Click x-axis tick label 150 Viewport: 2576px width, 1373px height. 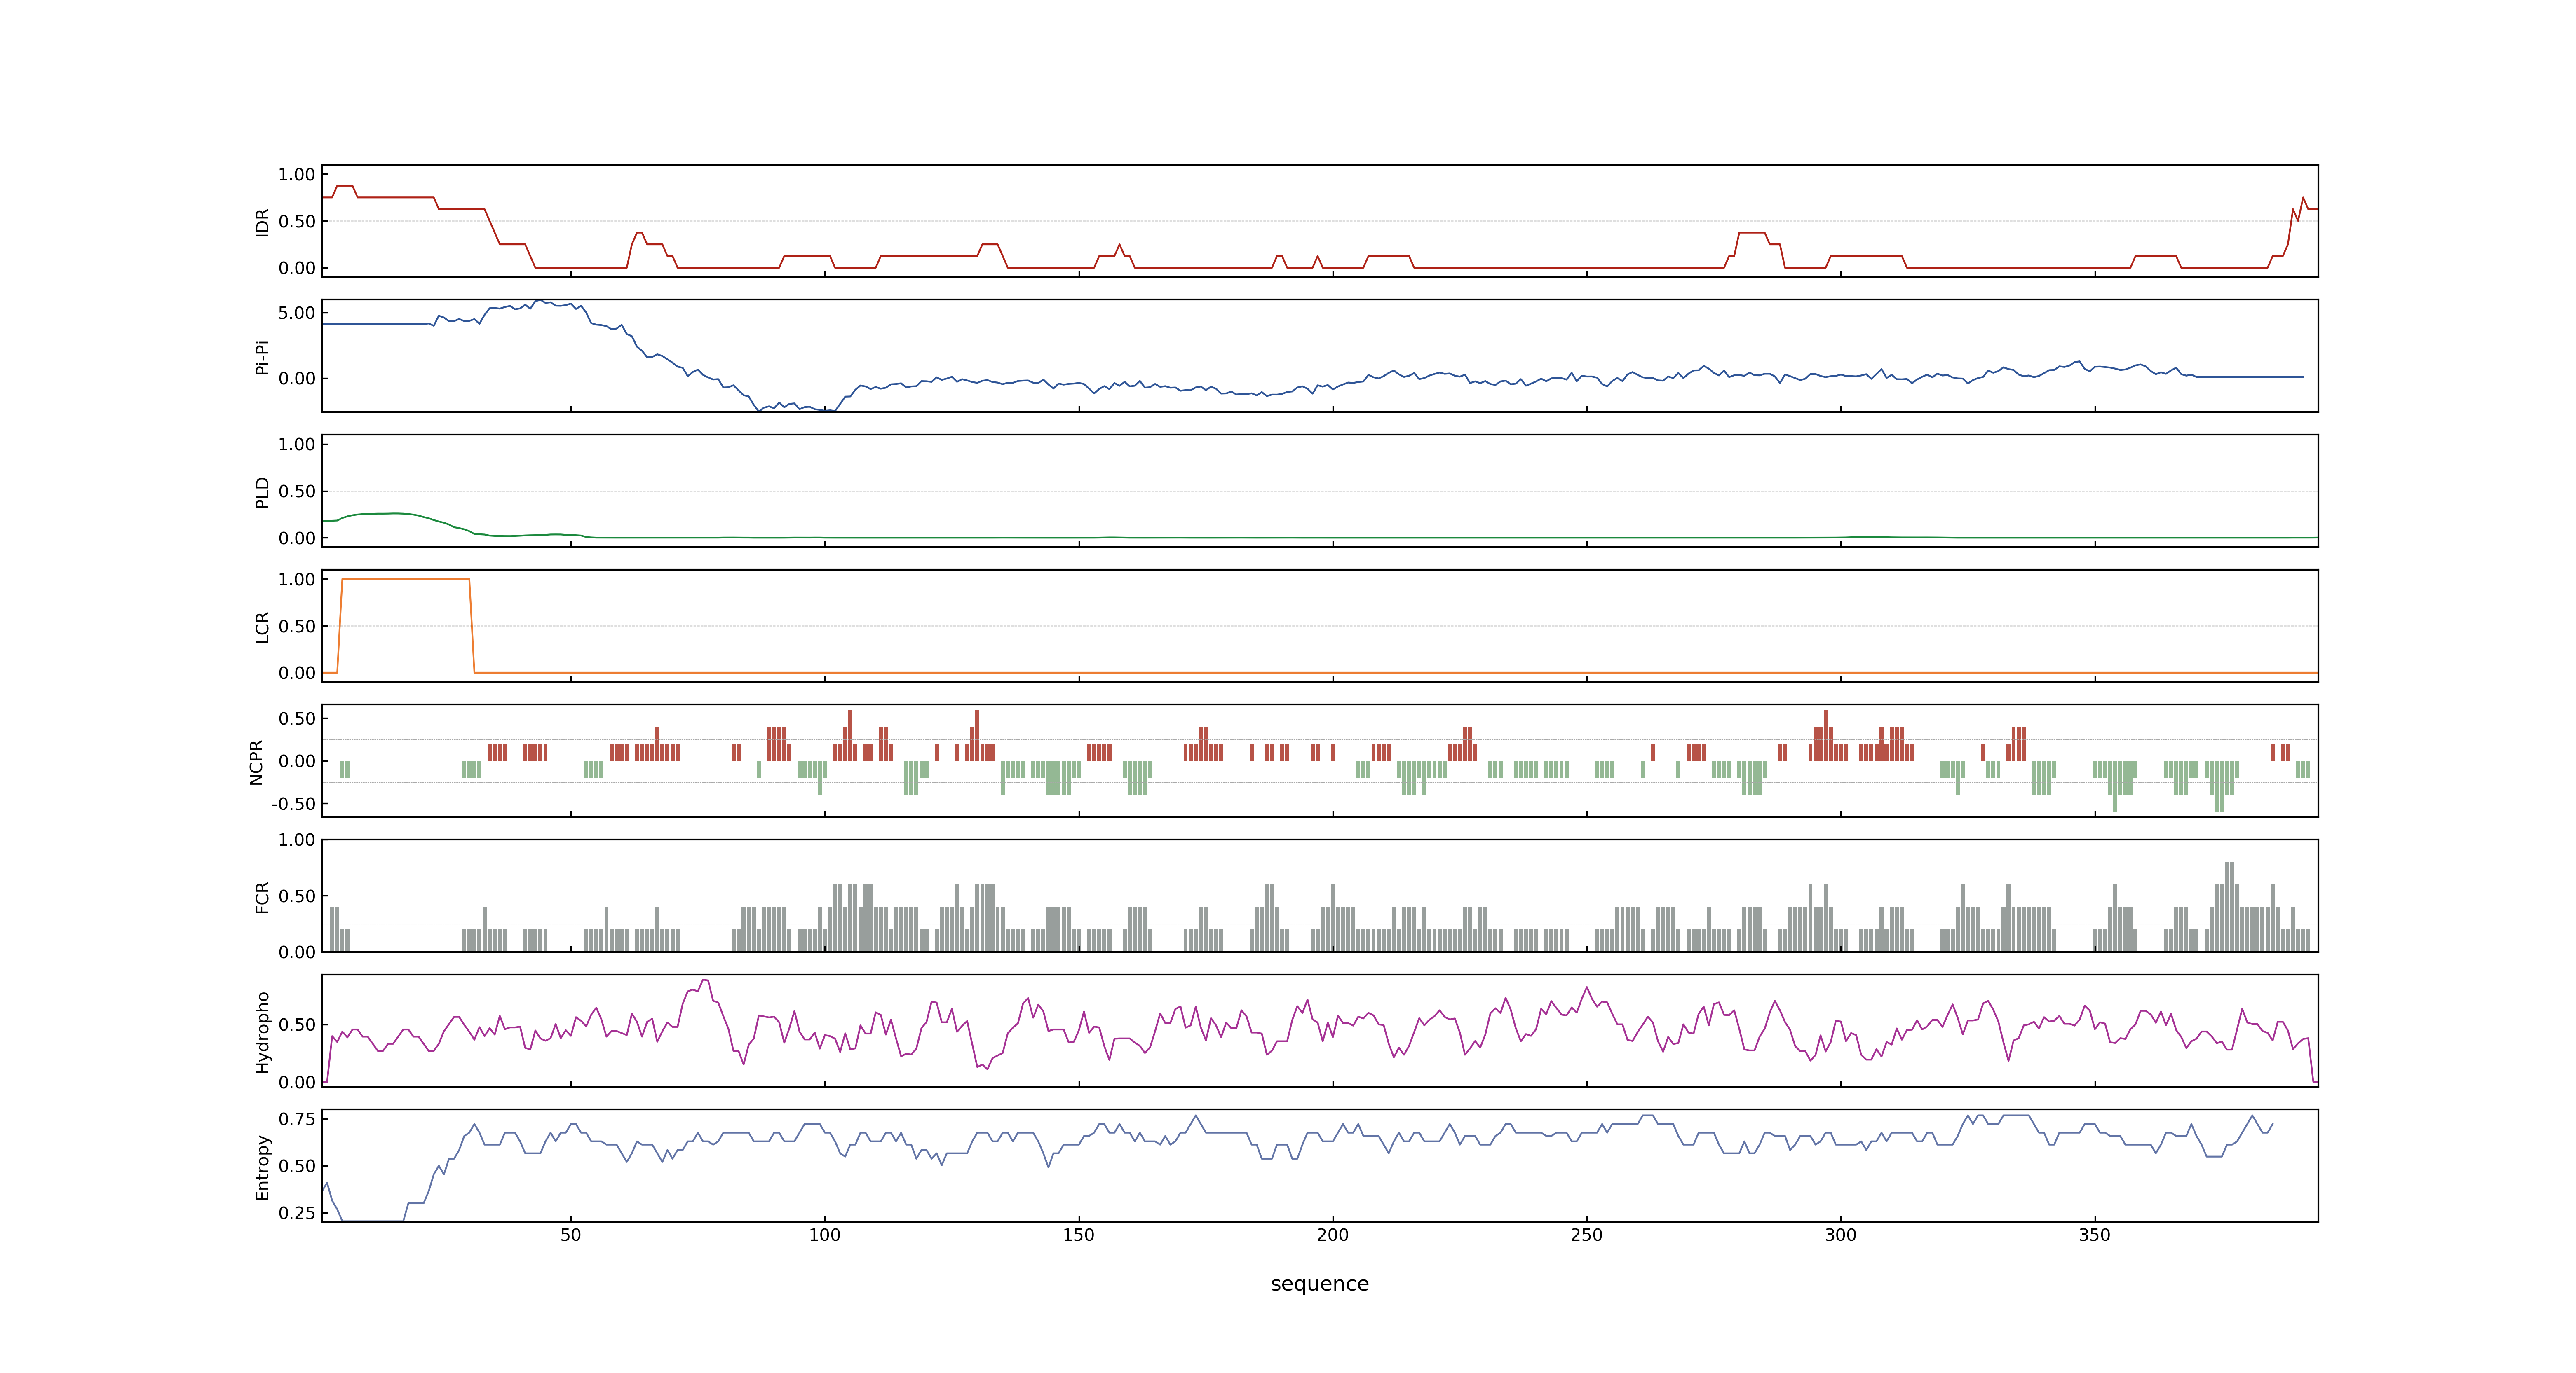coord(1078,1235)
